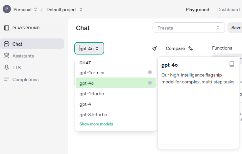Switch to the Dashboard tab

coord(228,10)
